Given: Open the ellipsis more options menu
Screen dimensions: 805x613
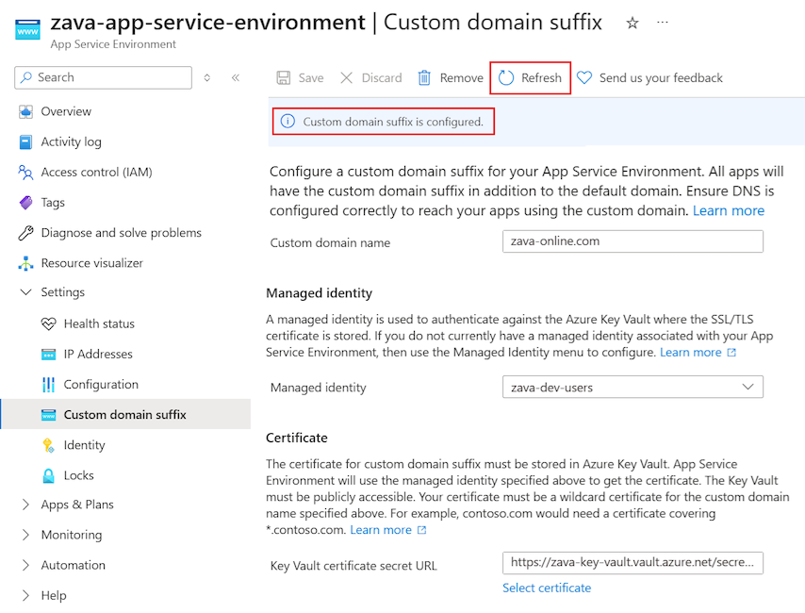Looking at the screenshot, I should coord(662,23).
